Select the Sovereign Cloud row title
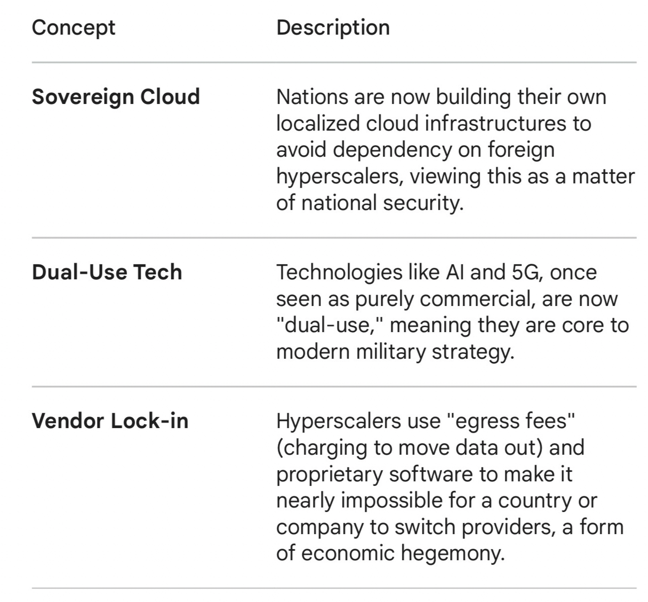The height and width of the screenshot is (602, 648). coord(116,97)
